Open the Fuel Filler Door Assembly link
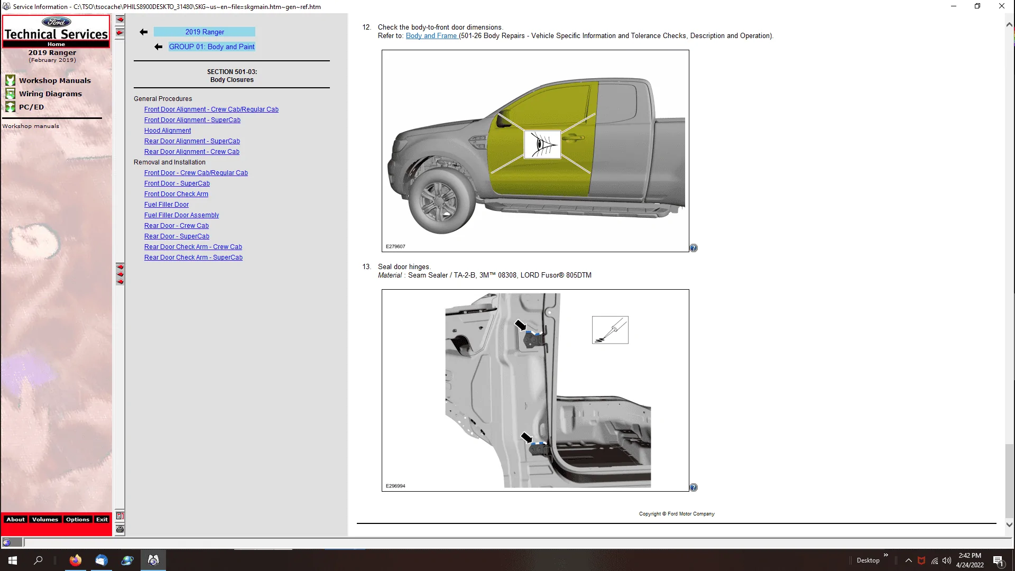Image resolution: width=1015 pixels, height=571 pixels. (x=181, y=215)
